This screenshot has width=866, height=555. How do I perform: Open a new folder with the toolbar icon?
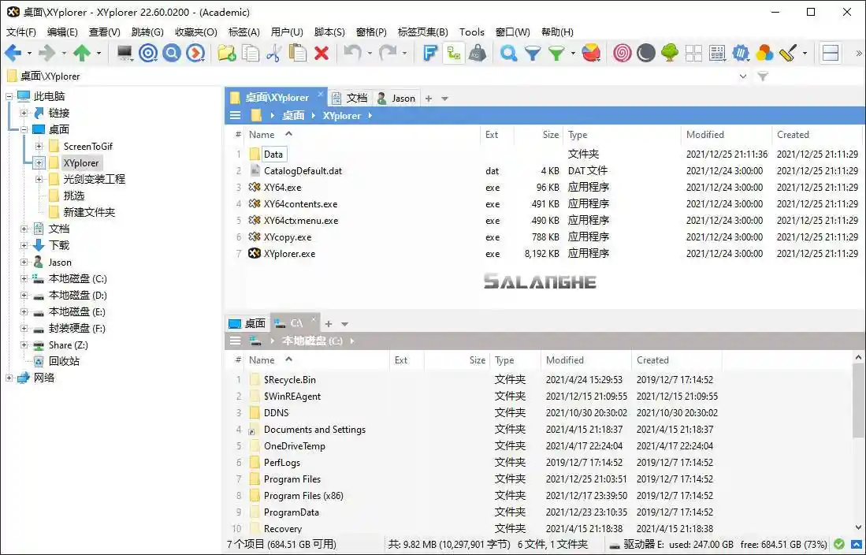click(x=225, y=53)
